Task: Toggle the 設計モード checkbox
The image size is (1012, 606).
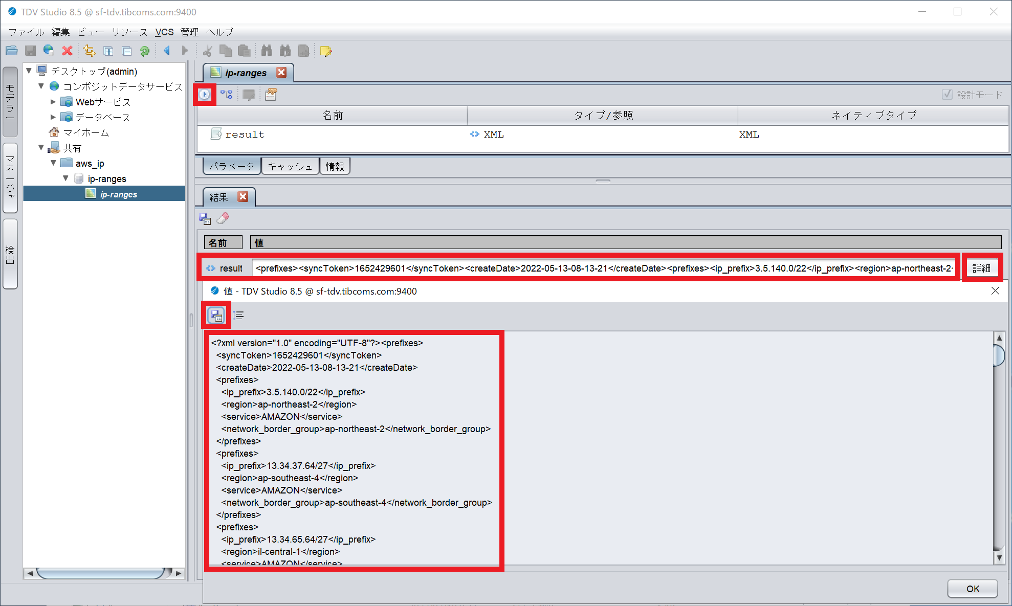Action: click(947, 95)
